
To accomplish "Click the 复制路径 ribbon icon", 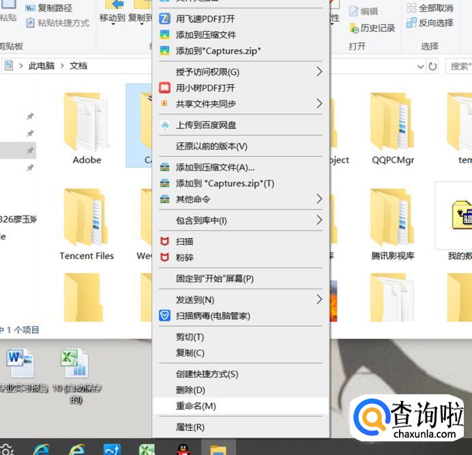I will click(30, 8).
